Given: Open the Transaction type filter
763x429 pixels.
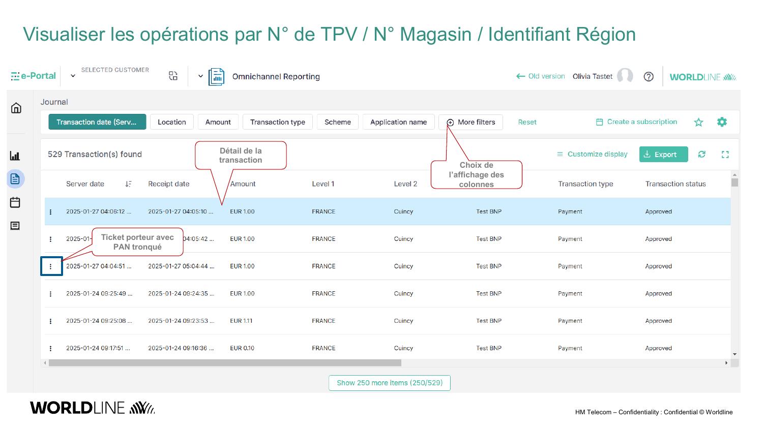Looking at the screenshot, I should click(x=278, y=122).
